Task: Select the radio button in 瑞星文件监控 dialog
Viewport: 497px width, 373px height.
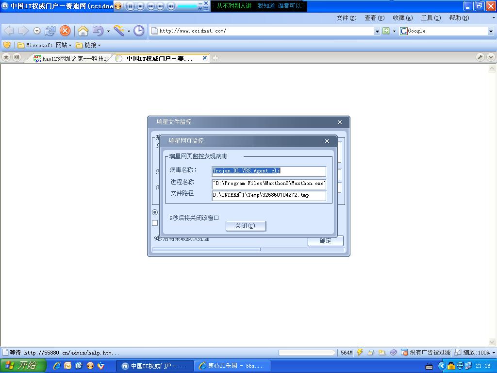Action: coord(155,212)
